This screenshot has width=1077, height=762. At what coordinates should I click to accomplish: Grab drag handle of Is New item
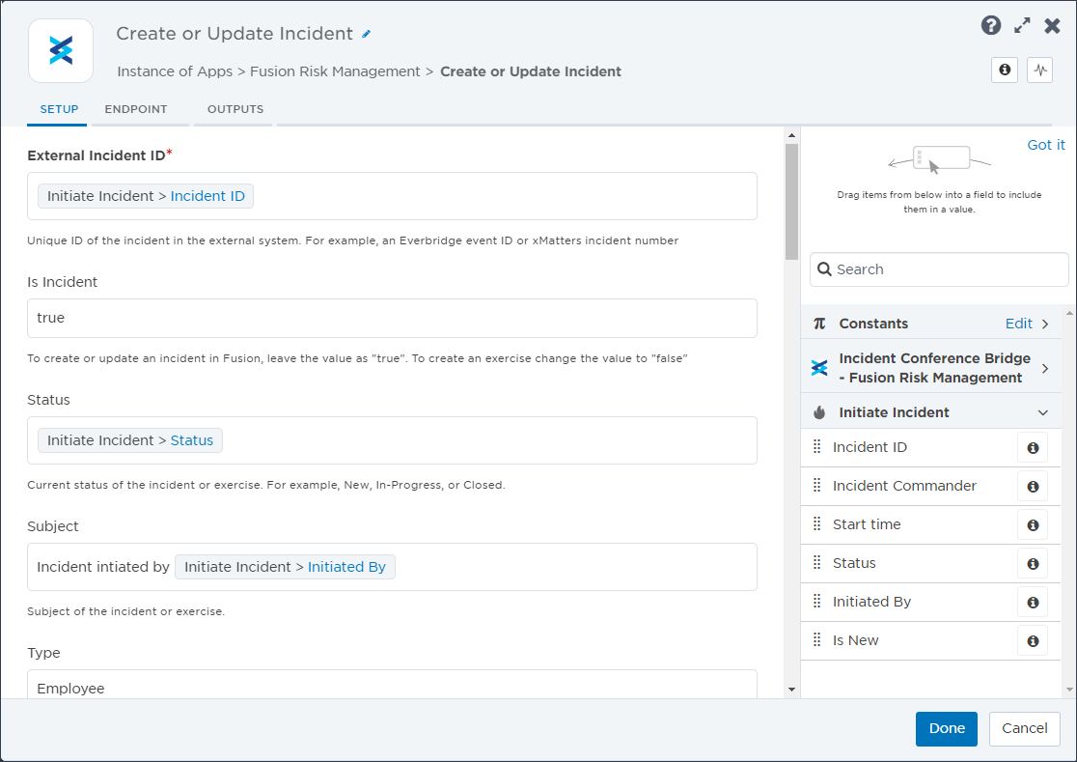pos(816,639)
